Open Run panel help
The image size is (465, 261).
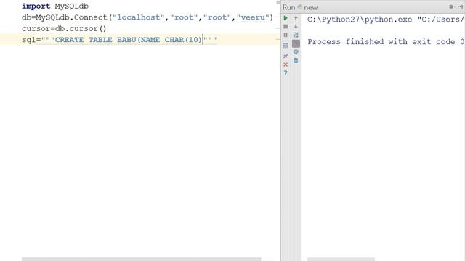tap(286, 73)
